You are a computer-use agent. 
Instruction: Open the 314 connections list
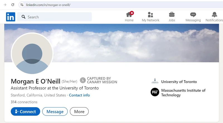[24, 102]
